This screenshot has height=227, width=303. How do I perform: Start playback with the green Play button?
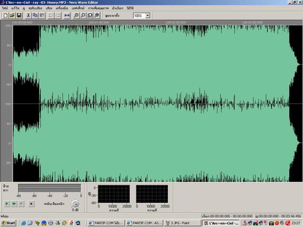(7, 204)
